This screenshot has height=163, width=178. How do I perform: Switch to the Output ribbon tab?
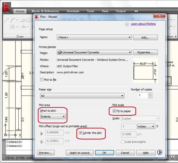click(121, 11)
